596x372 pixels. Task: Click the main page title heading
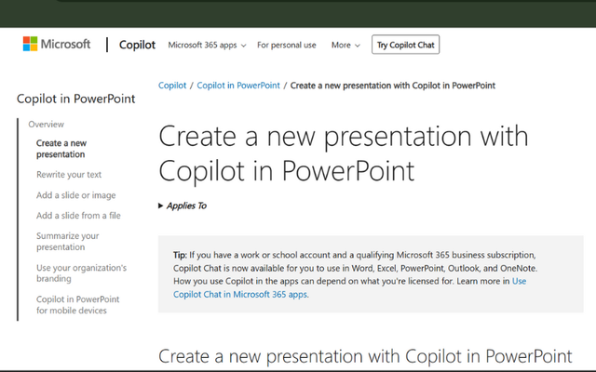[x=344, y=153]
